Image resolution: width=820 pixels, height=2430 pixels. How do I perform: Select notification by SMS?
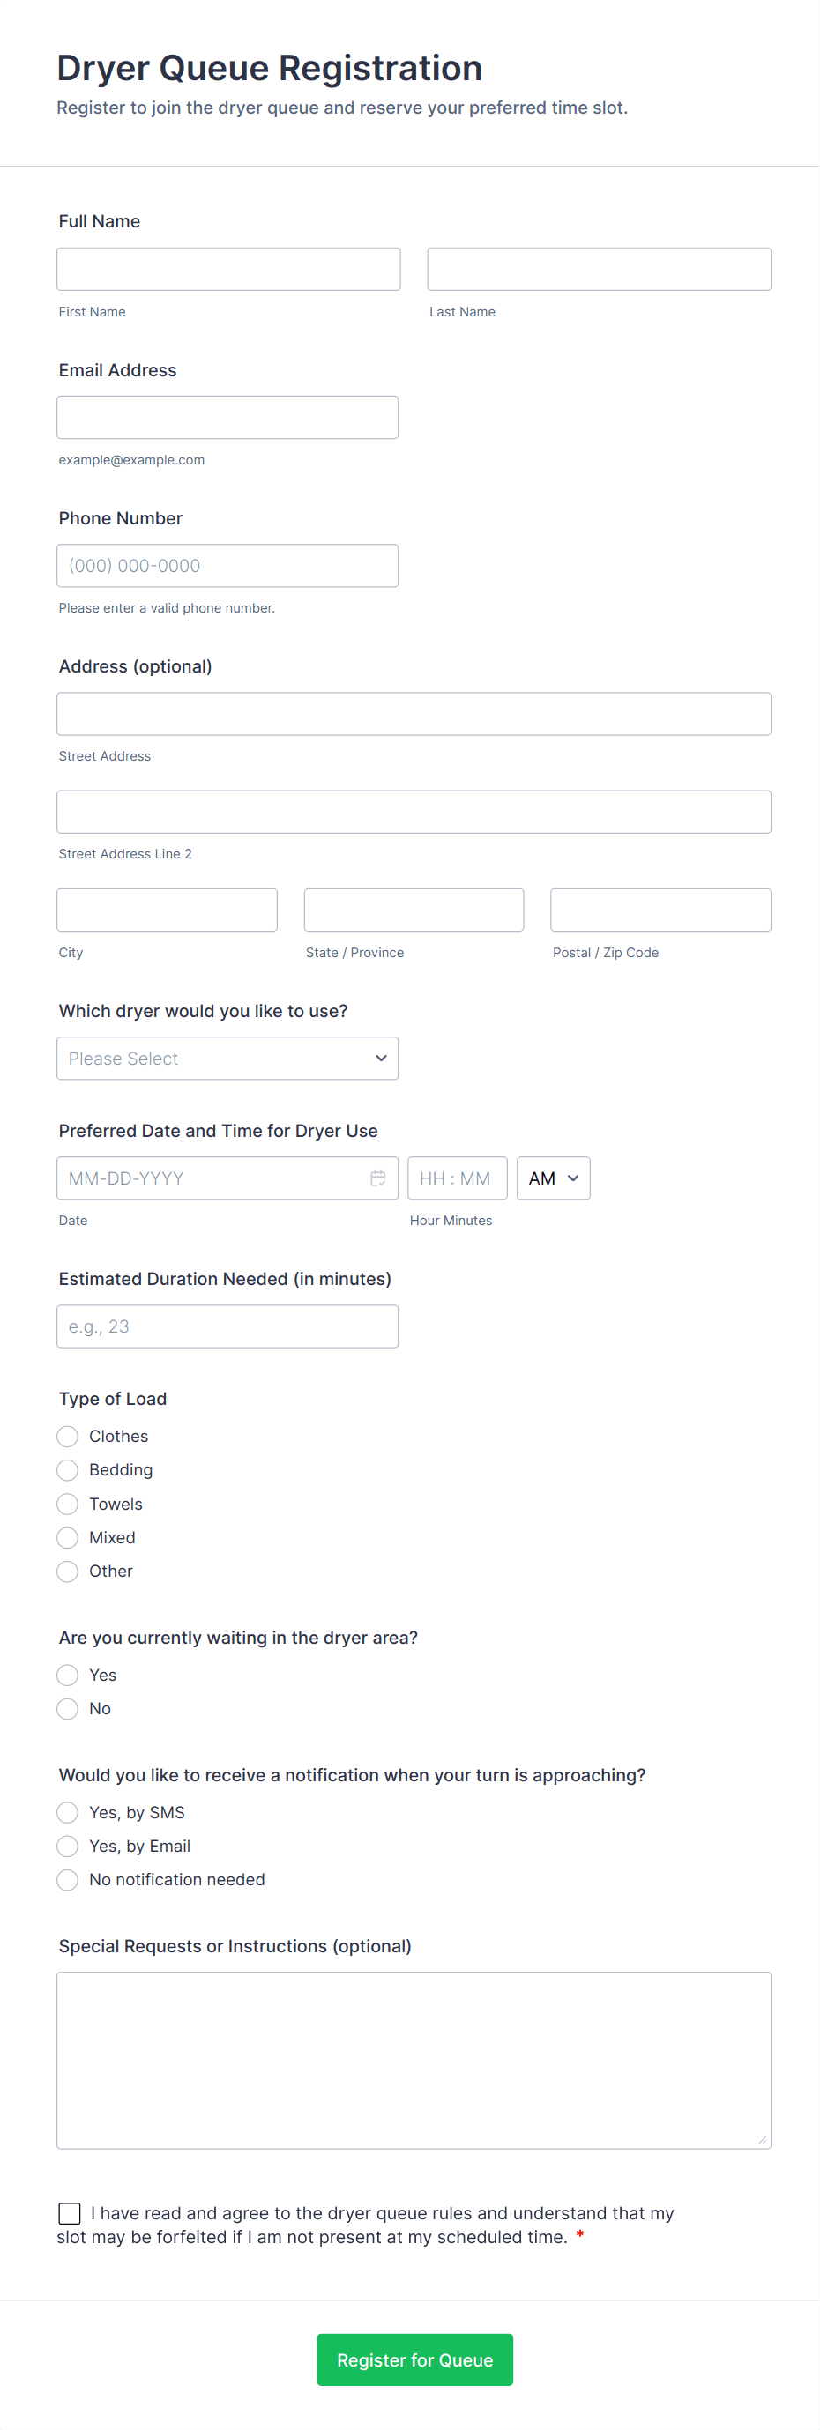click(68, 1812)
